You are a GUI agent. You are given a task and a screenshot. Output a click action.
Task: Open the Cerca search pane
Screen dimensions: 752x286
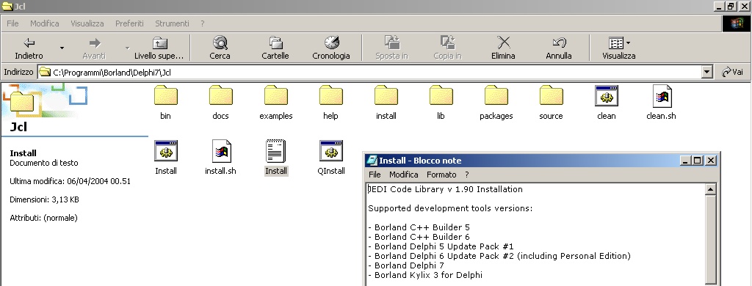[220, 48]
